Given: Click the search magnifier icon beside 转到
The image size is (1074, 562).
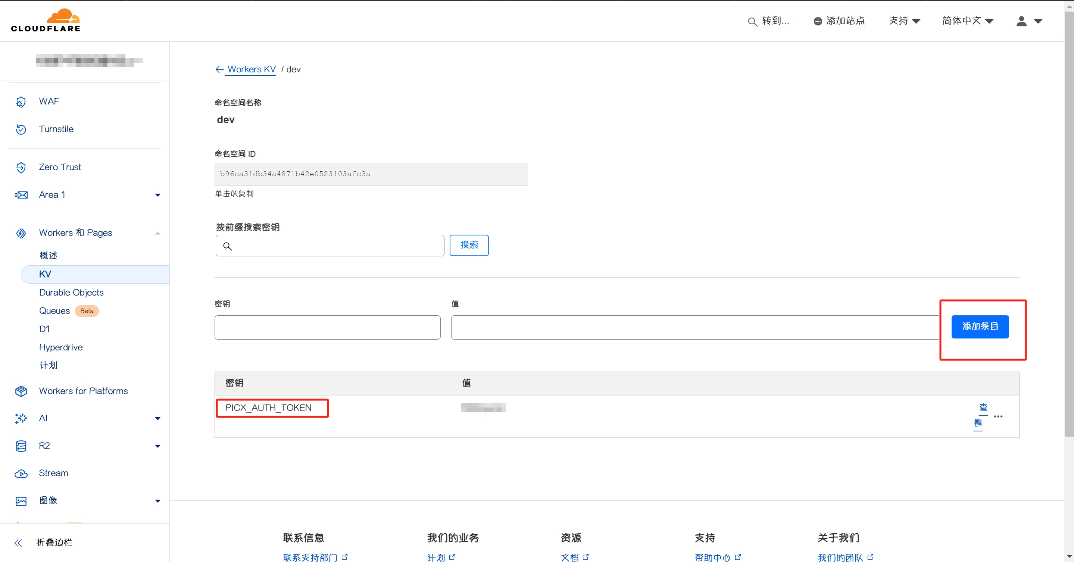Looking at the screenshot, I should point(752,22).
